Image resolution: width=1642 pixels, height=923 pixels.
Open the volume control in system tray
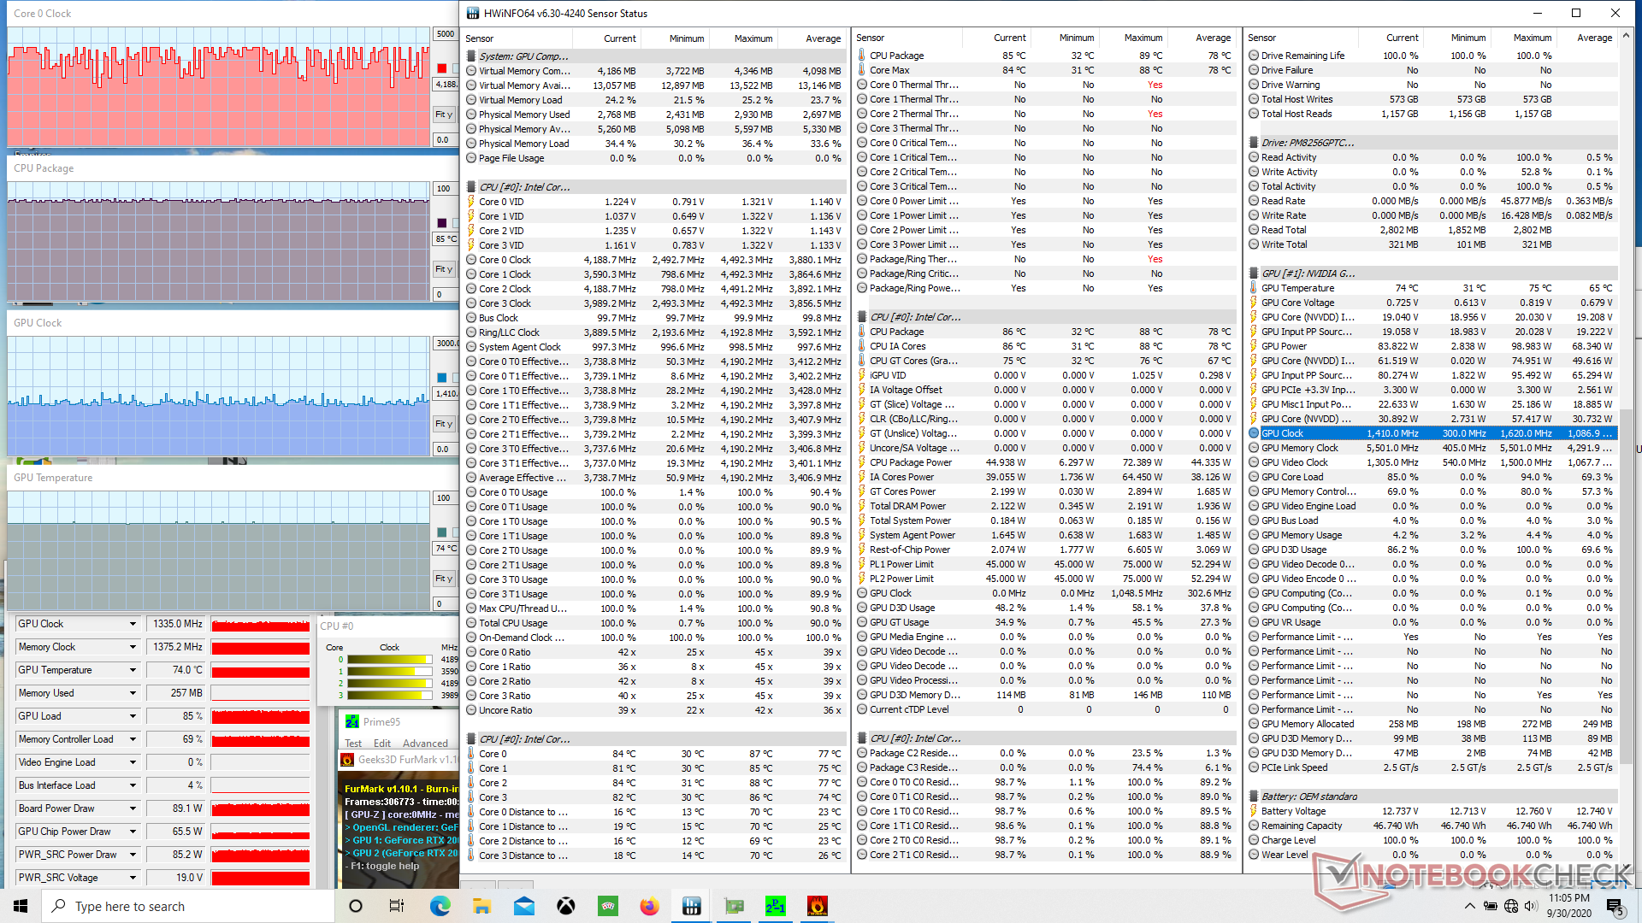pyautogui.click(x=1531, y=906)
